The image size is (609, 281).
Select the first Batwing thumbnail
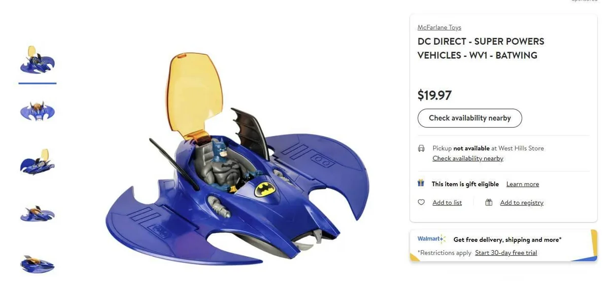[38, 61]
